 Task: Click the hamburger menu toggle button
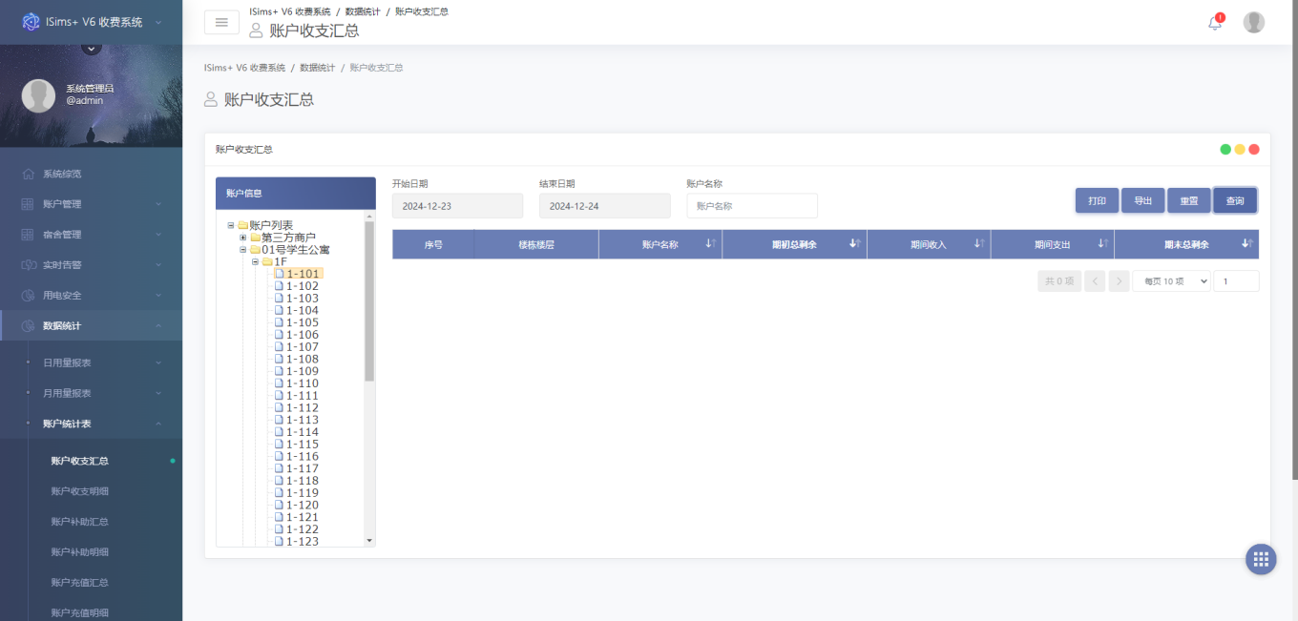tap(221, 22)
